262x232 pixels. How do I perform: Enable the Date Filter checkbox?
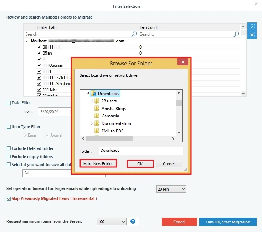[x=9, y=103]
